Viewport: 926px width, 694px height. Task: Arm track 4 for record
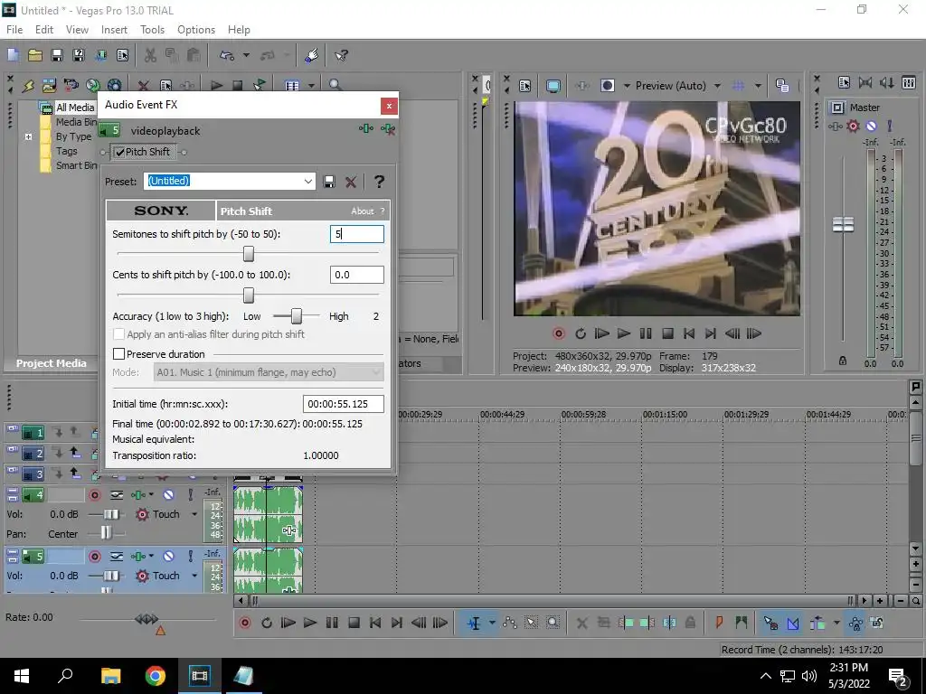94,495
